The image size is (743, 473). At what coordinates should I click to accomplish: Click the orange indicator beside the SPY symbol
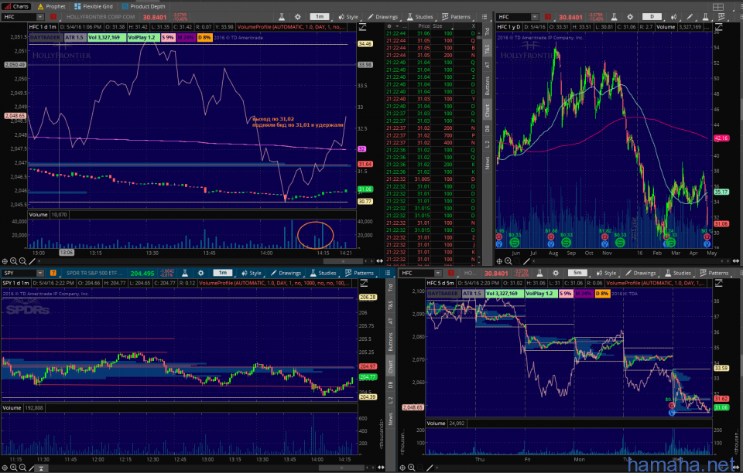(53, 273)
